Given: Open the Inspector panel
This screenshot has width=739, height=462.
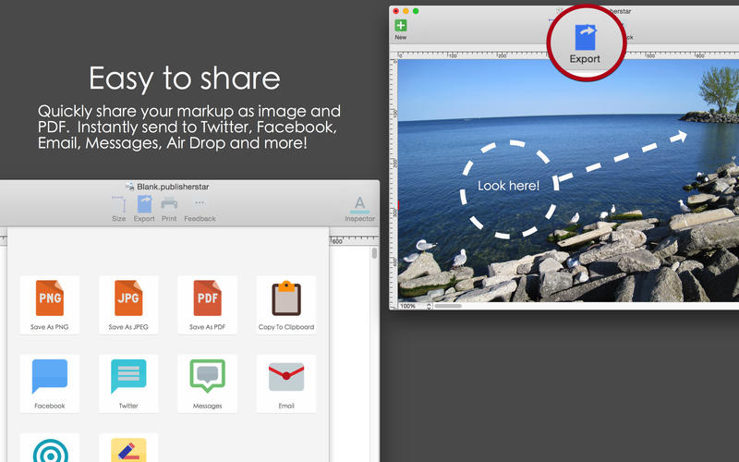Looking at the screenshot, I should (x=359, y=209).
